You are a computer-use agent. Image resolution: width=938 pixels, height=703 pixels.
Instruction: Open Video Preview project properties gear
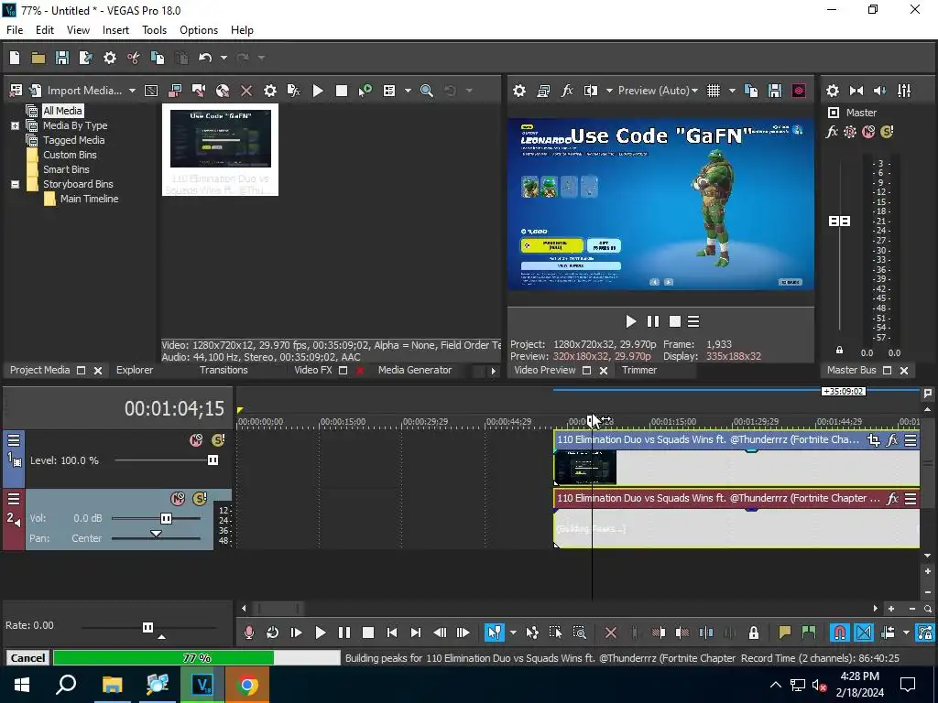519,91
